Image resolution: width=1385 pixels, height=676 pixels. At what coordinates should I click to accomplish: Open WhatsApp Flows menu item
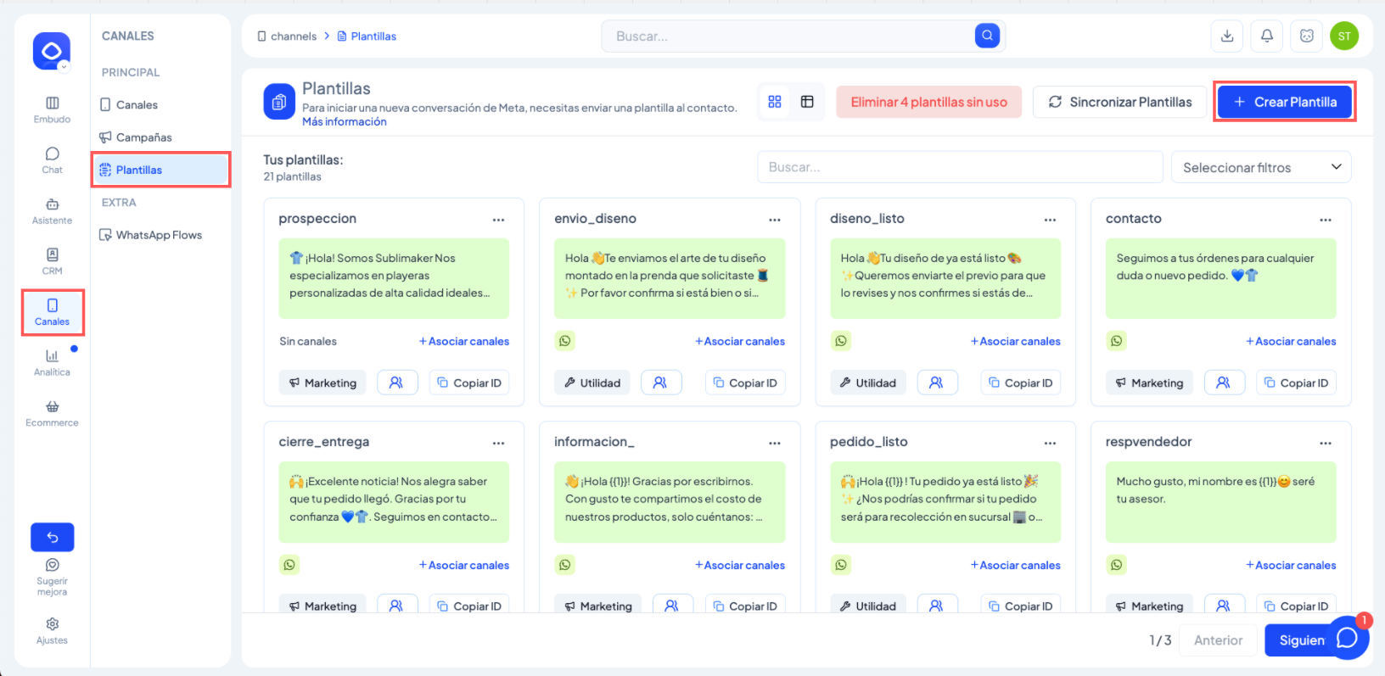pyautogui.click(x=159, y=235)
